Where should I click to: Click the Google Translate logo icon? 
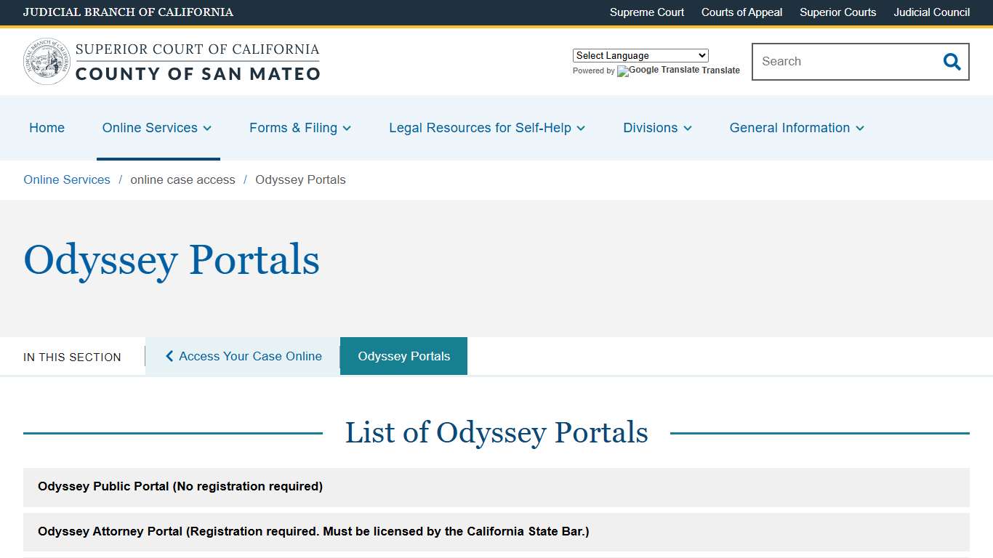(623, 71)
